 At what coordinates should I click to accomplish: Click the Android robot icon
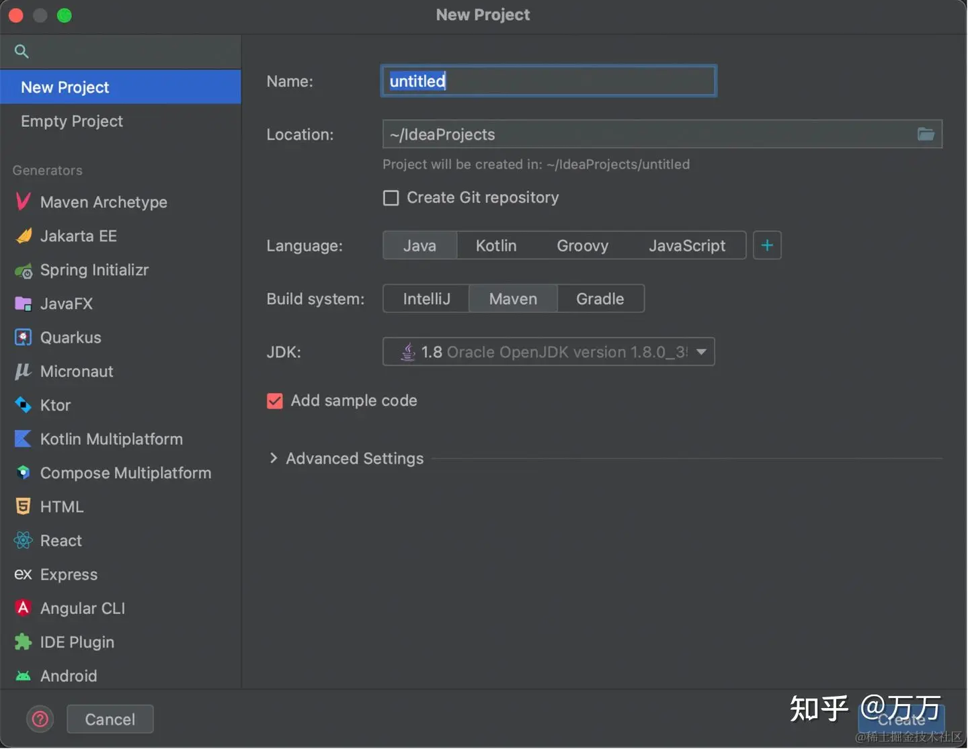[x=24, y=676]
